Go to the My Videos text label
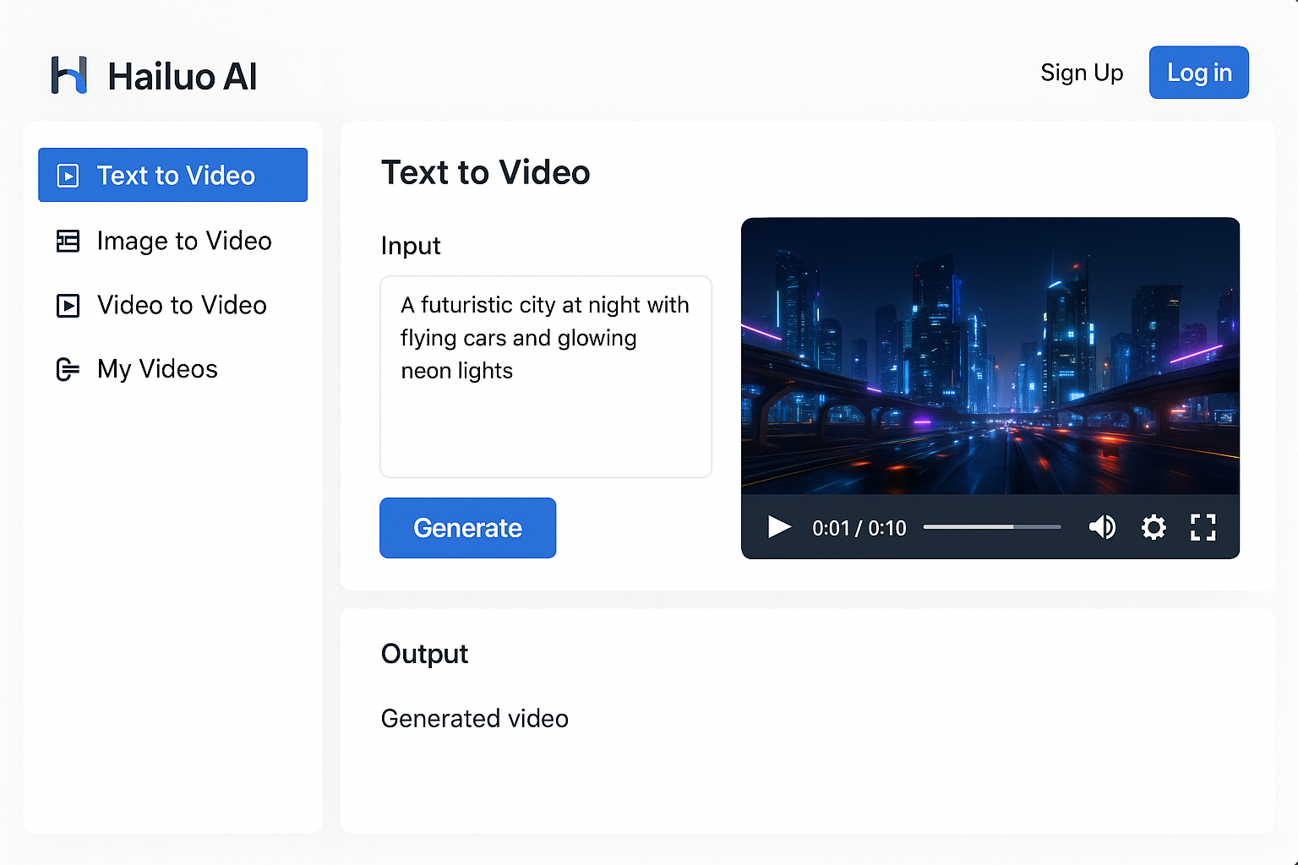This screenshot has width=1298, height=865. (x=157, y=370)
